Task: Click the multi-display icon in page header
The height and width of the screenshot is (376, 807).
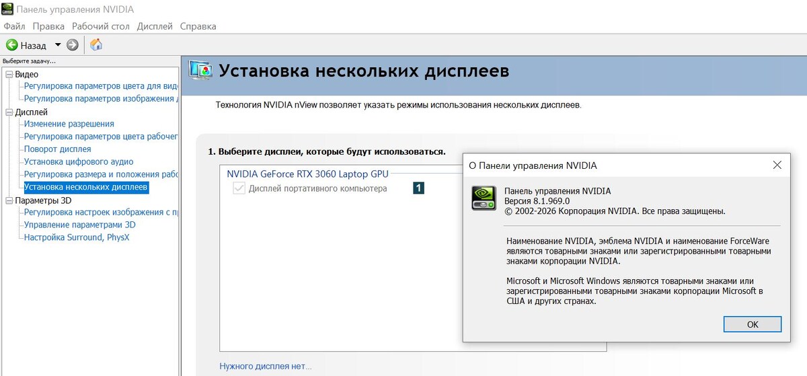Action: click(200, 71)
